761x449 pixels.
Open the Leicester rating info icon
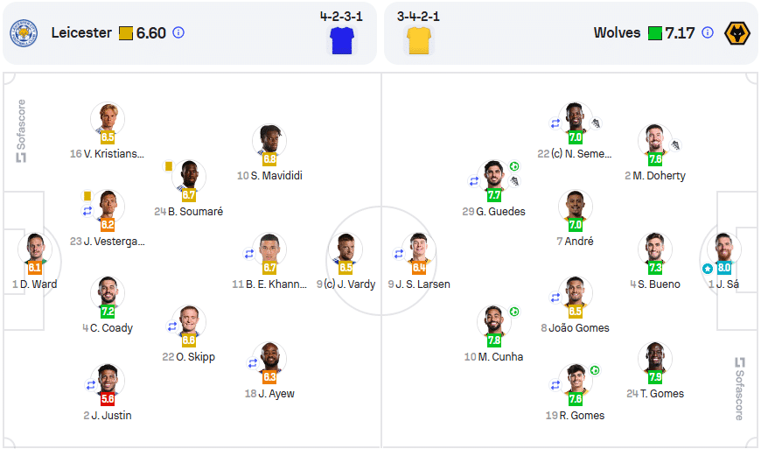coord(178,33)
